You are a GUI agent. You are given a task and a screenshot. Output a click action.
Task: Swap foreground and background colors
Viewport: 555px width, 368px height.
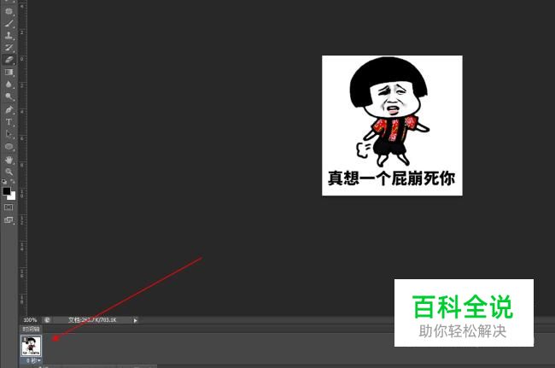pyautogui.click(x=13, y=182)
